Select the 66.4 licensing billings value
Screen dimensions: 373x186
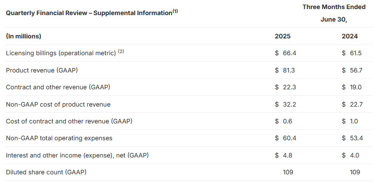coord(289,53)
